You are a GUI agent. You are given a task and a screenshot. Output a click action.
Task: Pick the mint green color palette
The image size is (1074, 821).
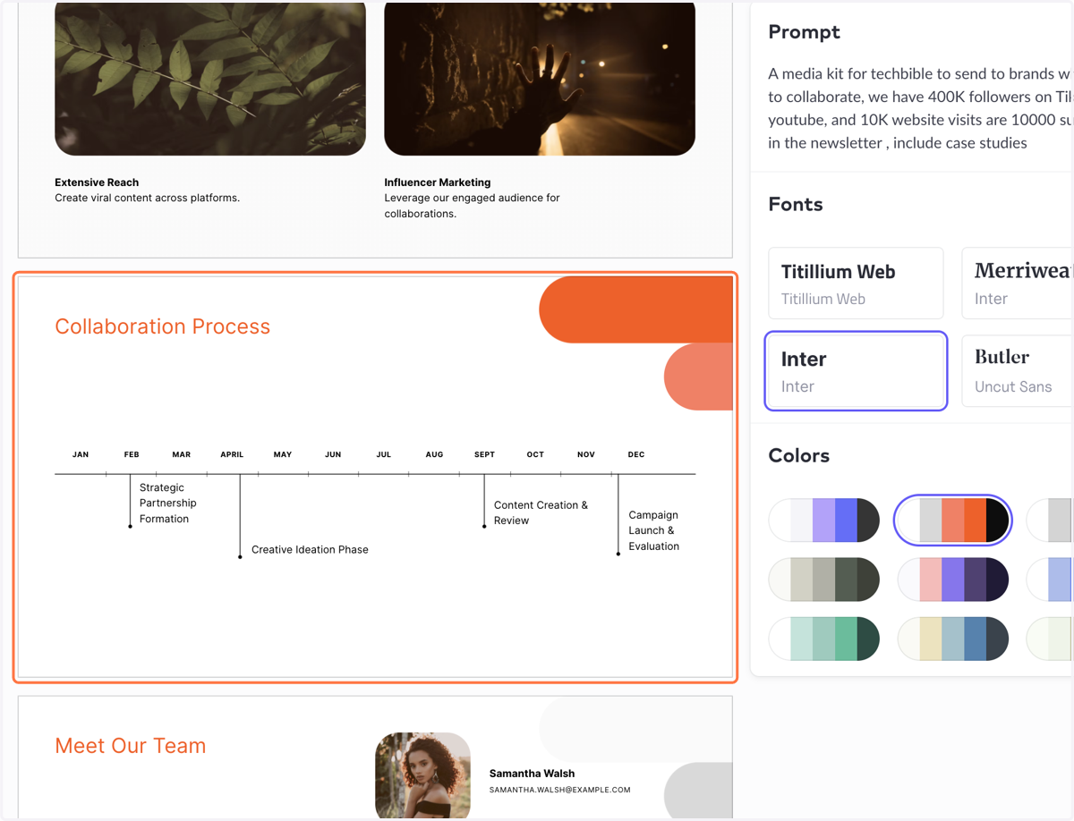point(824,639)
